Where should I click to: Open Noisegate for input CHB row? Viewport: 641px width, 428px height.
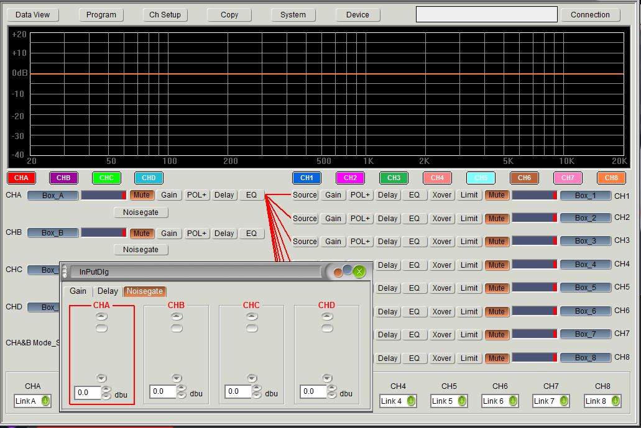click(141, 250)
